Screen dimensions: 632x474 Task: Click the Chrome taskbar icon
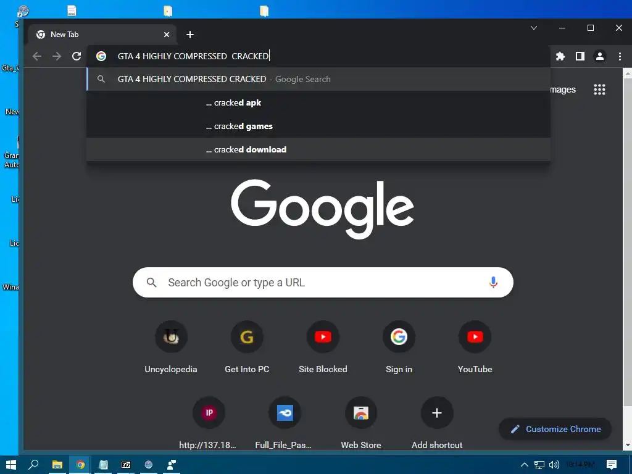80,465
